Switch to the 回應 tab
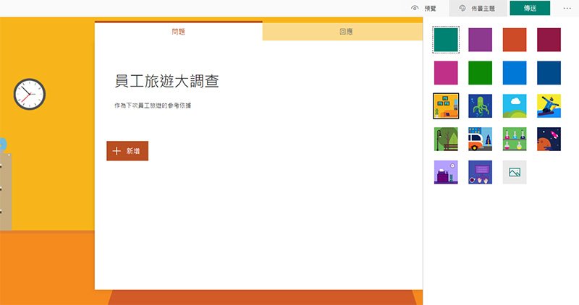This screenshot has height=305, width=579. [x=346, y=32]
